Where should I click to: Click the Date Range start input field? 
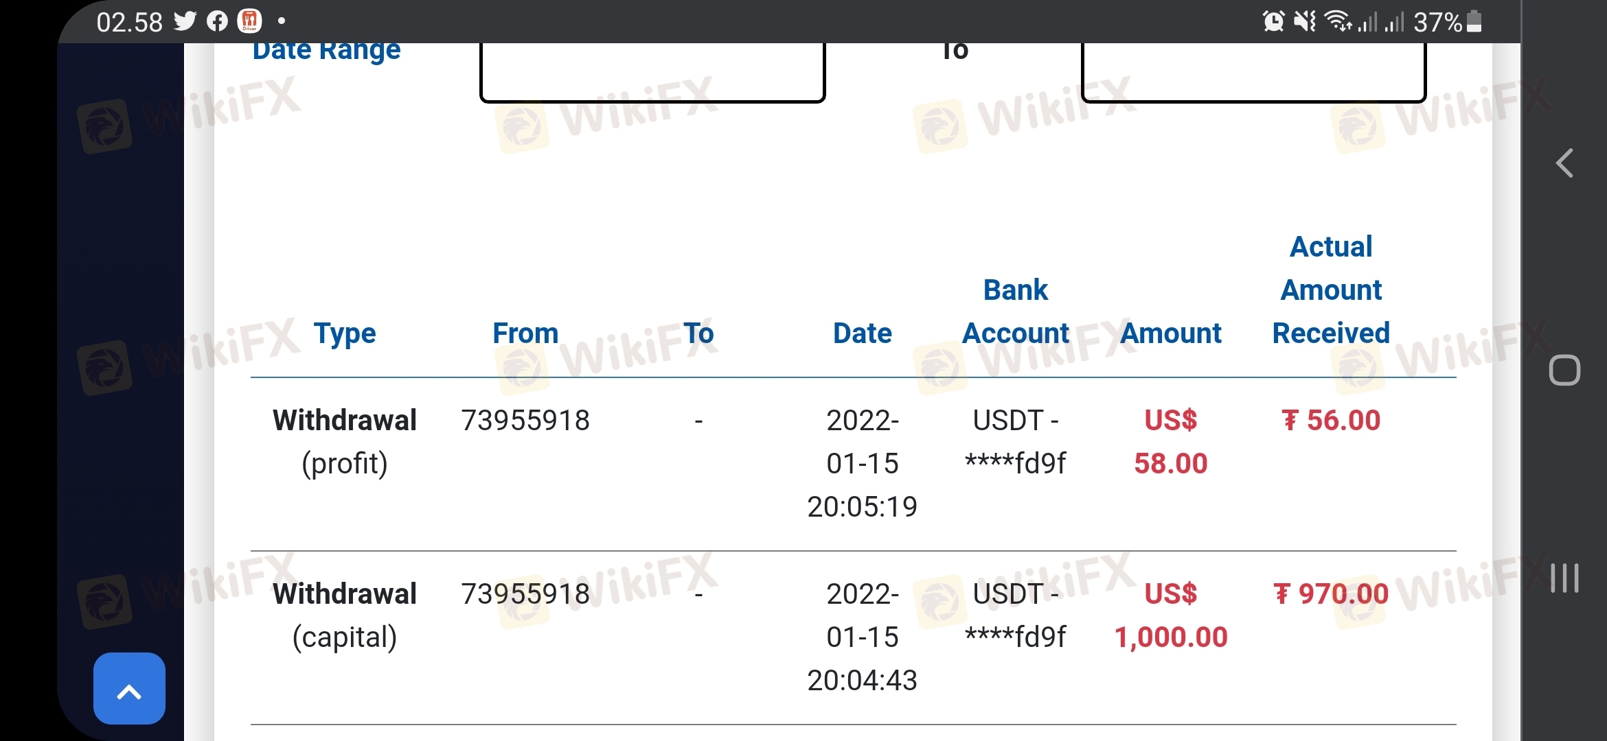(x=652, y=70)
